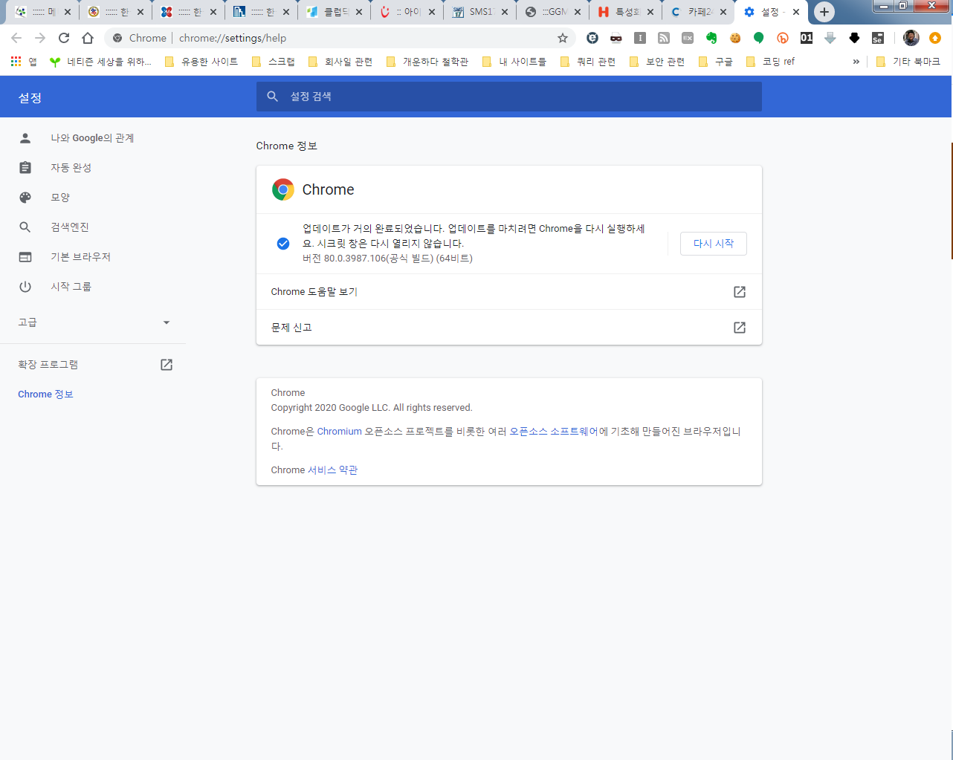Expand the 고급 section arrow in sidebar
Viewport: 953px width, 760px height.
coord(167,322)
